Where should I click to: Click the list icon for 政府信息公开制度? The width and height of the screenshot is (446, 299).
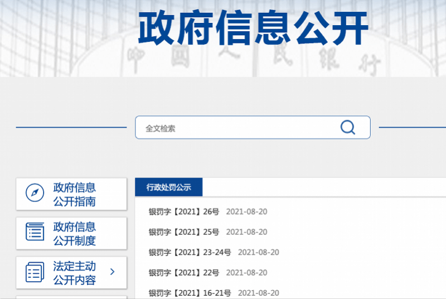35,232
